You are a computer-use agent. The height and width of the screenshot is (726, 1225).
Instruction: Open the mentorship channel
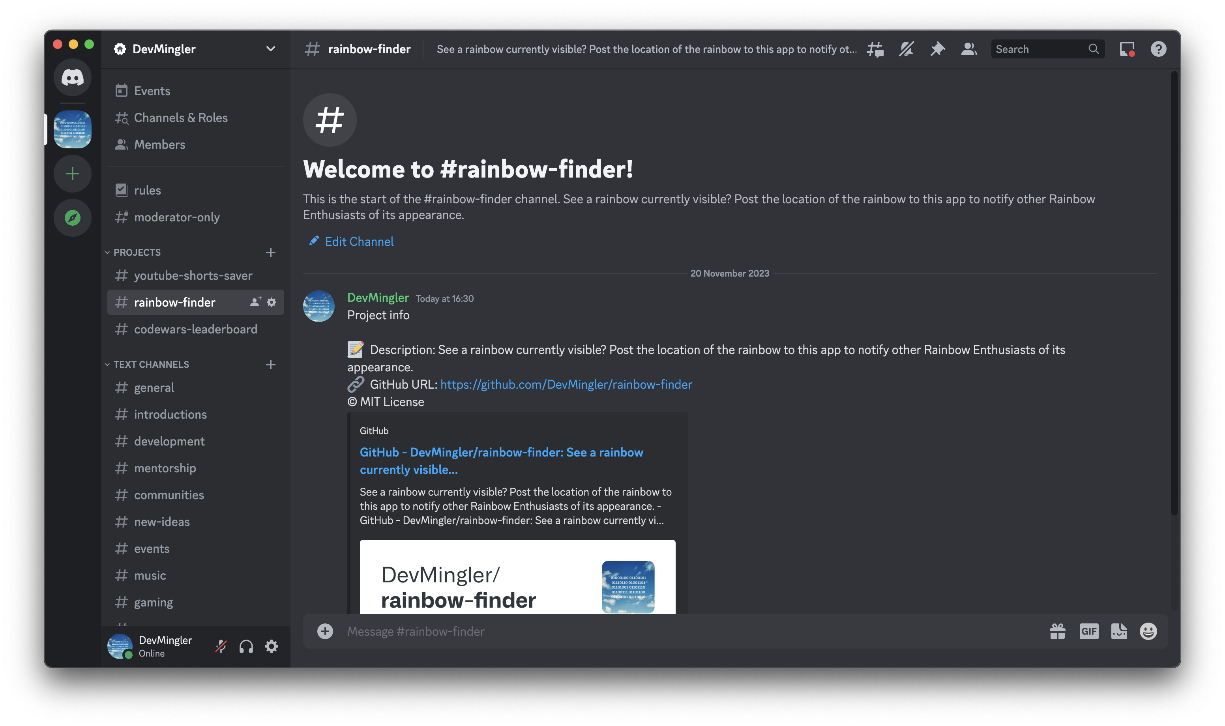point(195,468)
